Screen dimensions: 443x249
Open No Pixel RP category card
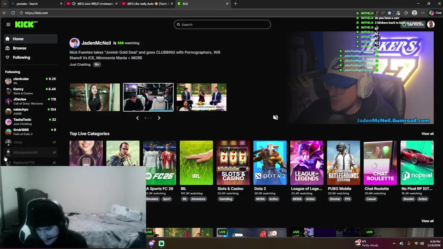click(417, 163)
